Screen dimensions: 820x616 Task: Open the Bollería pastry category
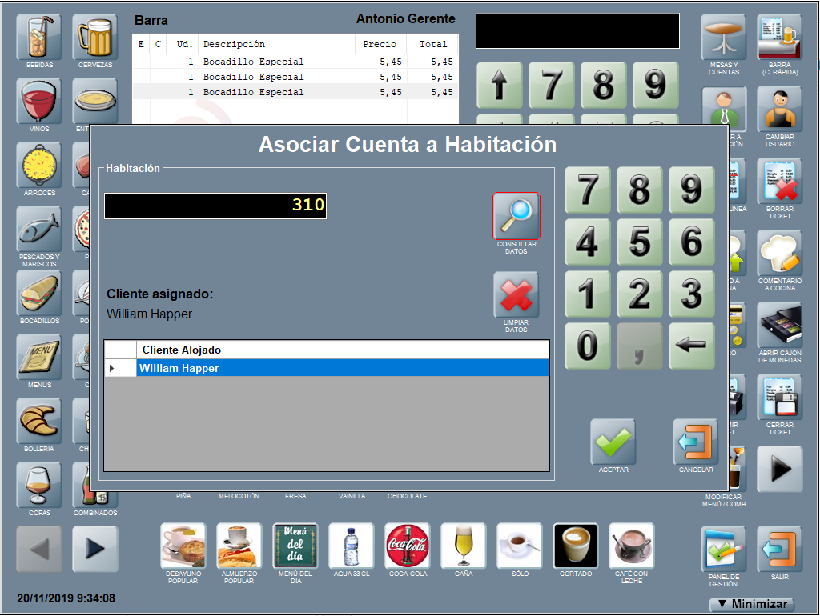point(39,421)
